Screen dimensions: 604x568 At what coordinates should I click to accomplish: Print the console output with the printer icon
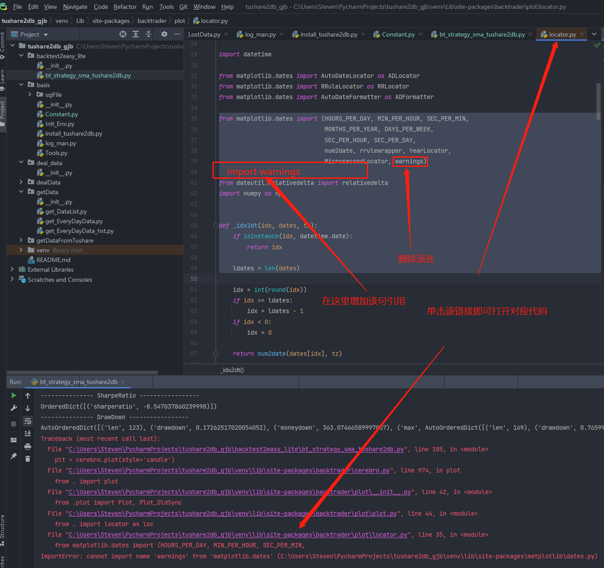pyautogui.click(x=28, y=446)
